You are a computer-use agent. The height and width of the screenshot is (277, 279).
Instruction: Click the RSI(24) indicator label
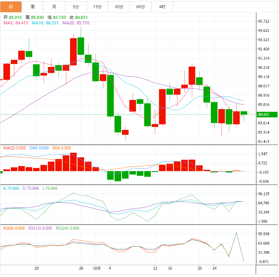pos(67,228)
